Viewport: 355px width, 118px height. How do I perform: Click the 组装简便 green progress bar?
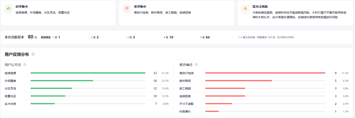tap(88, 73)
